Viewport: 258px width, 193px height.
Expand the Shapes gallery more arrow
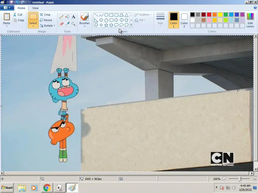pyautogui.click(x=131, y=25)
